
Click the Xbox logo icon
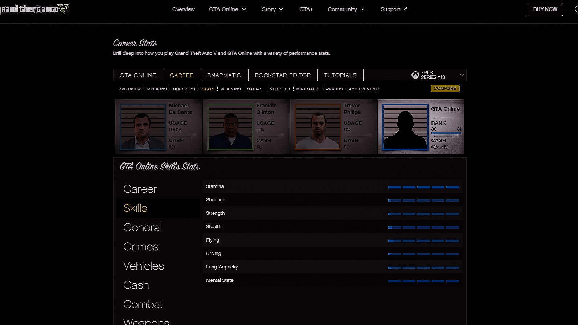(x=415, y=75)
